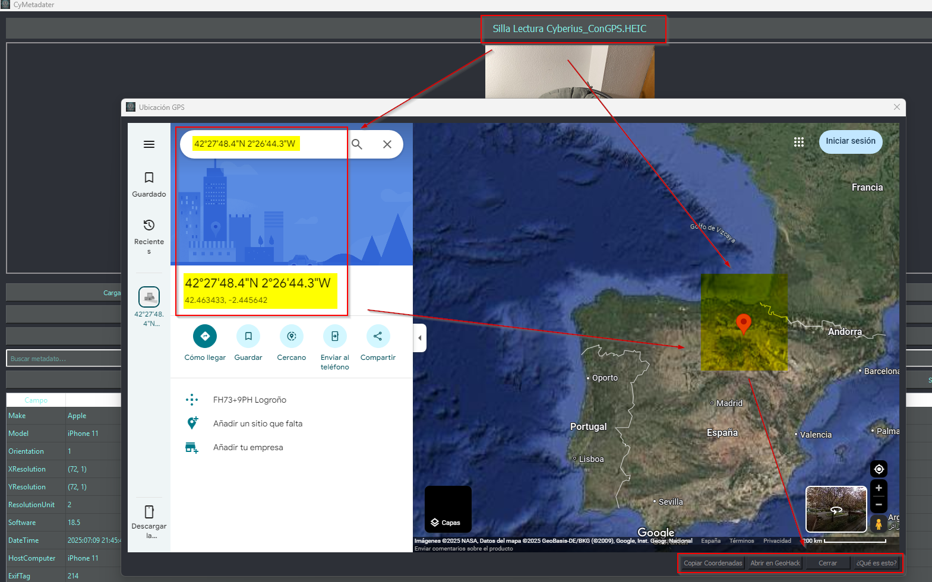Click the Andorra label on the map

coord(845,332)
